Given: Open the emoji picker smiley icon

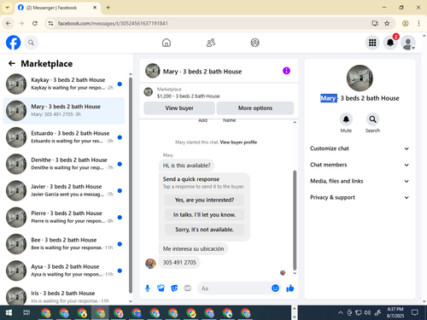Looking at the screenshot, I should click(275, 288).
